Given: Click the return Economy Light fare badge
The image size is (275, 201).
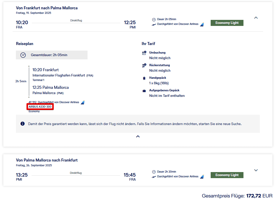Looking at the screenshot, I should (x=227, y=175).
